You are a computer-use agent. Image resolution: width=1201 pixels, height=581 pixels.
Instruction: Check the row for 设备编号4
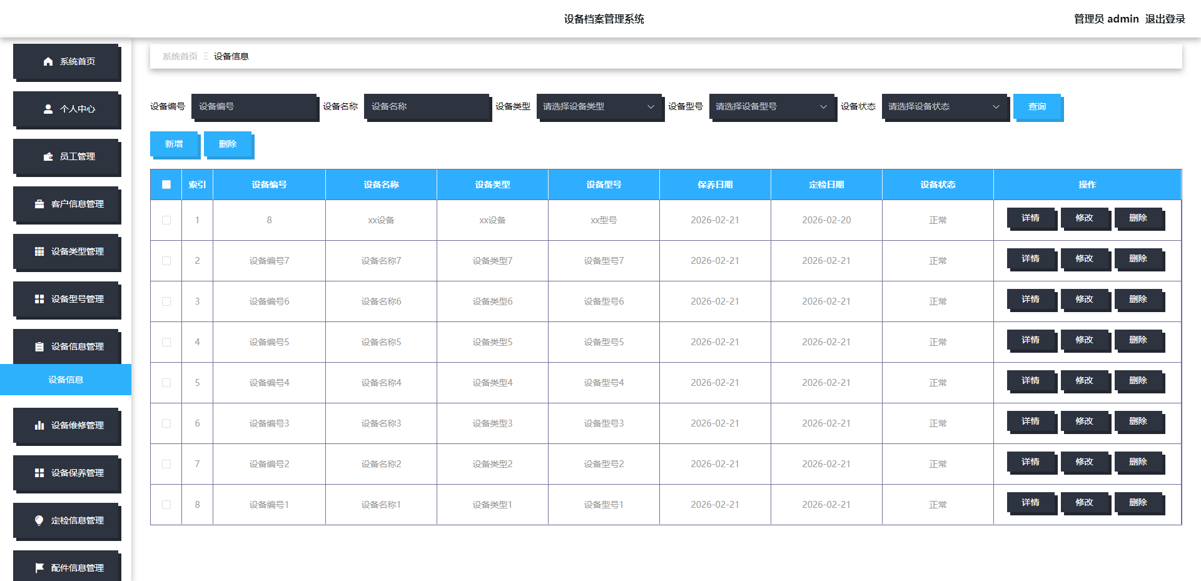click(166, 383)
